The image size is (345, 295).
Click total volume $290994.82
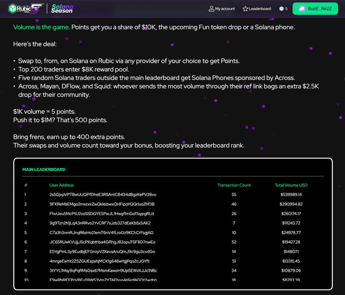click(291, 204)
